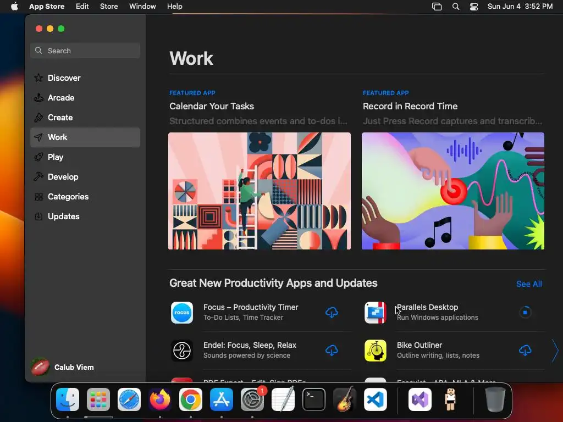Open the Store menu
Viewport: 563px width, 422px height.
click(109, 6)
